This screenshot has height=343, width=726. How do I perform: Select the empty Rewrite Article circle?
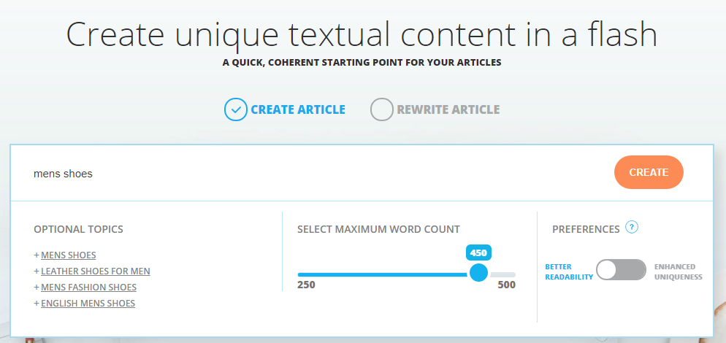coord(381,109)
